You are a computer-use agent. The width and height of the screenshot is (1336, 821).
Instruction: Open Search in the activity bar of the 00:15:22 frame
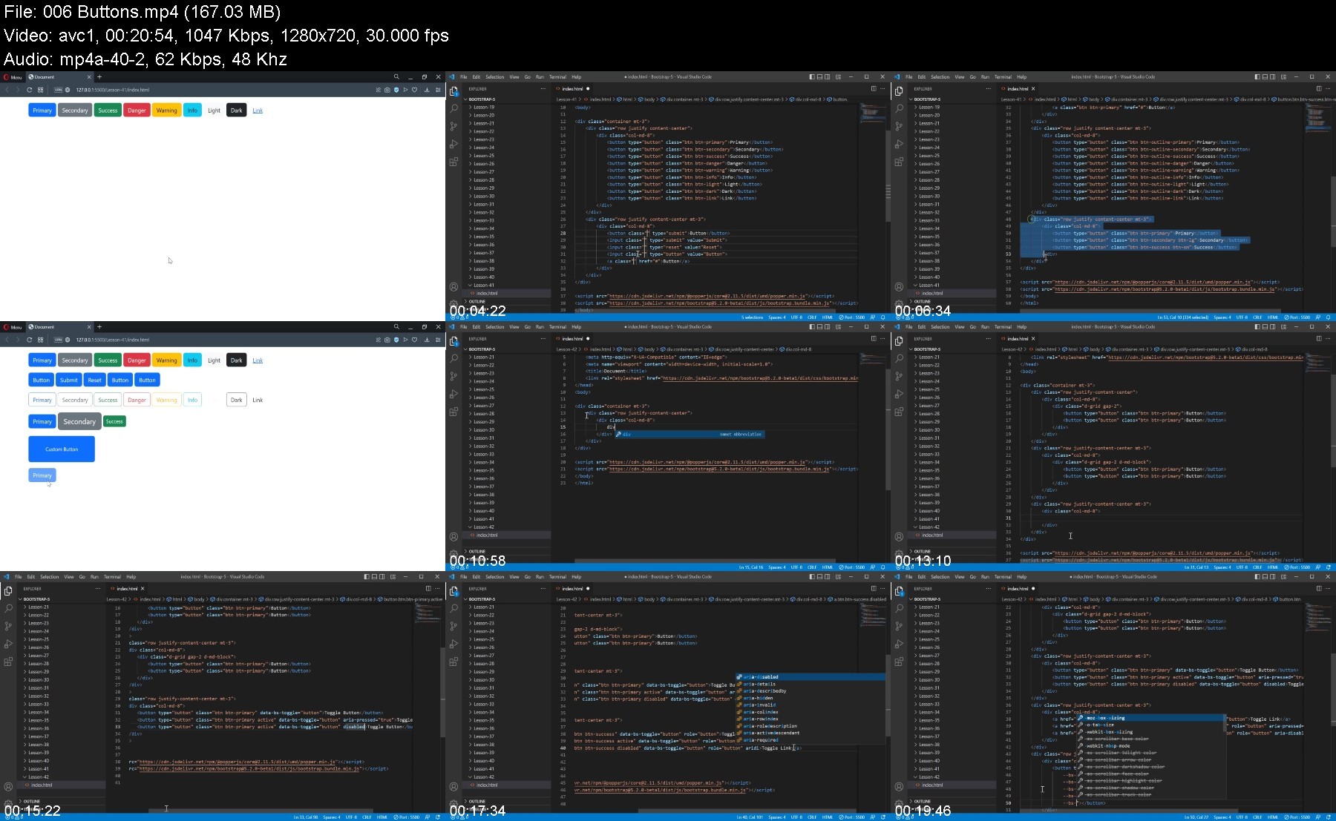(8, 608)
